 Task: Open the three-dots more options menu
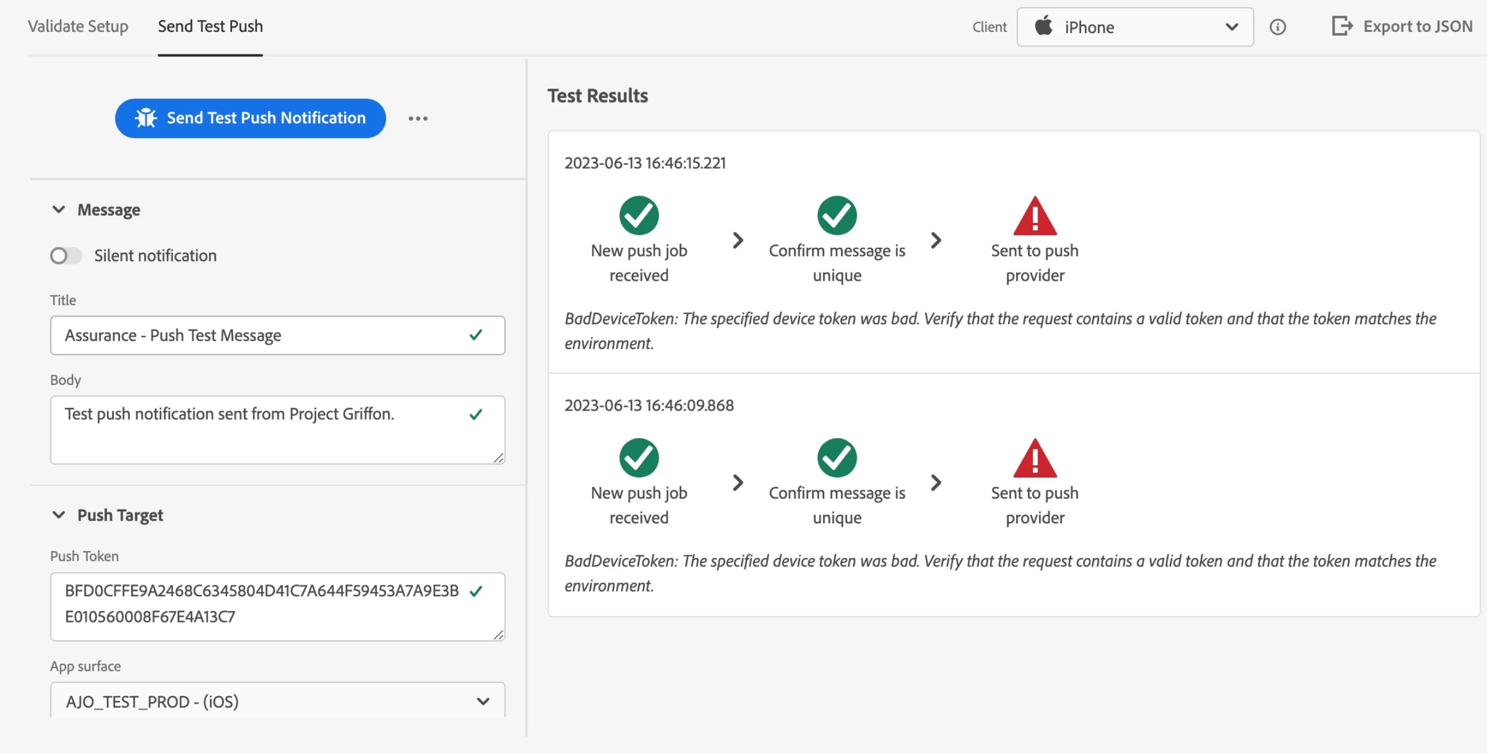pyautogui.click(x=418, y=118)
